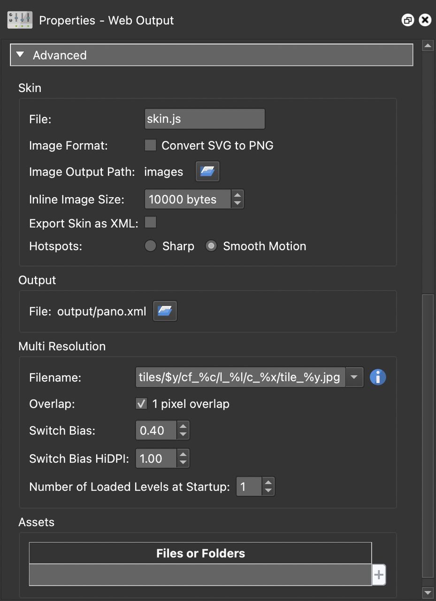The width and height of the screenshot is (436, 601).
Task: View info about the tile filename pattern
Action: pos(378,377)
